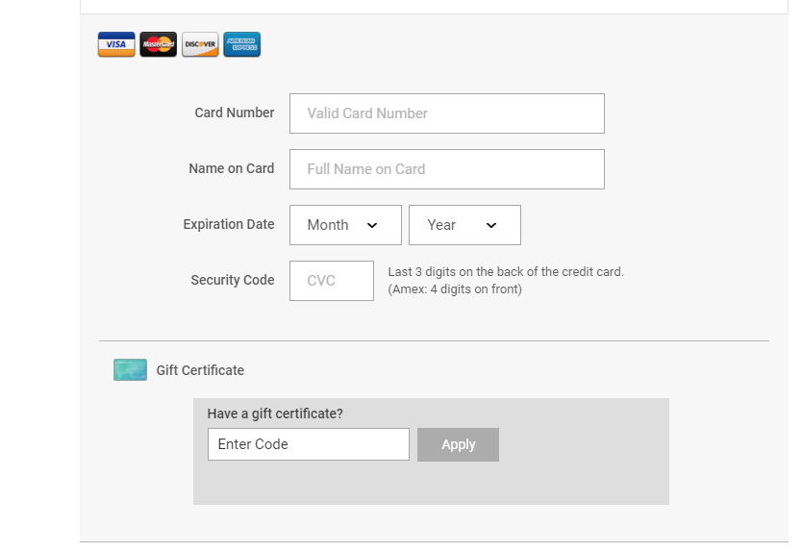This screenshot has height=552, width=802.
Task: Click the Security Code label
Action: 232,280
